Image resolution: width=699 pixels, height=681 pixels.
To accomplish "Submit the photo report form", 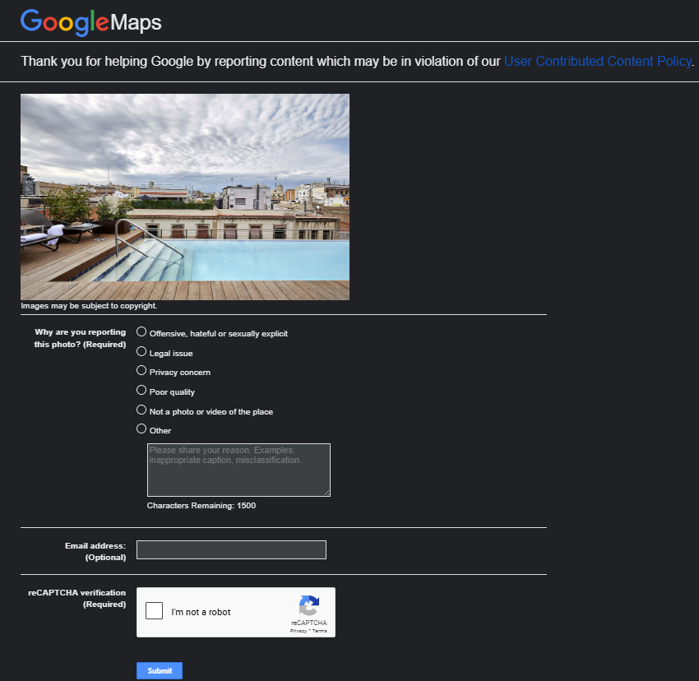I will click(160, 671).
